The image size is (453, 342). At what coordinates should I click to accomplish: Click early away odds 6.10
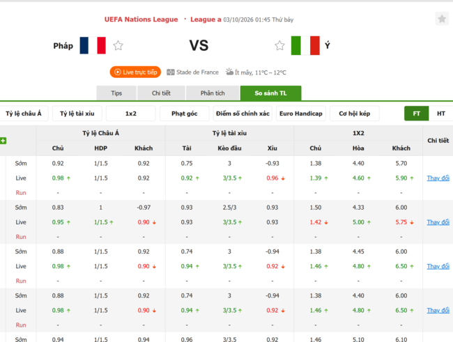click(x=401, y=339)
